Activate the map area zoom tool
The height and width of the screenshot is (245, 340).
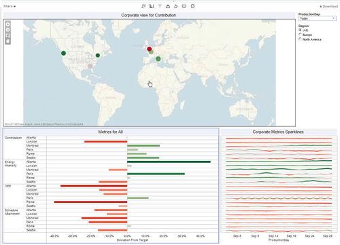[x=8, y=35]
